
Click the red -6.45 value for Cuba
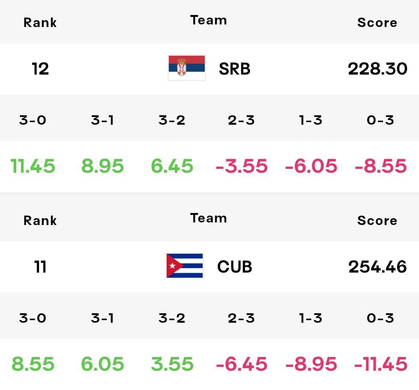pyautogui.click(x=242, y=364)
